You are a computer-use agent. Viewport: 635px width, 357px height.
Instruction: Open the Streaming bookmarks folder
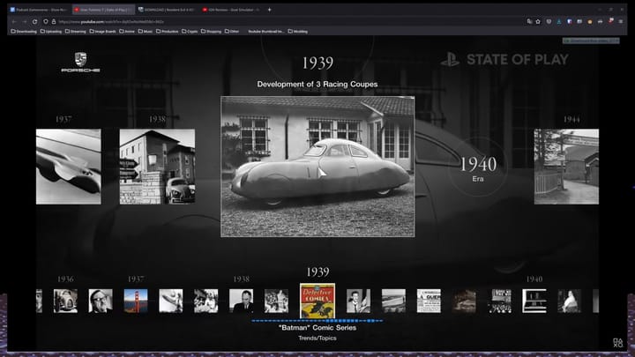tap(76, 31)
